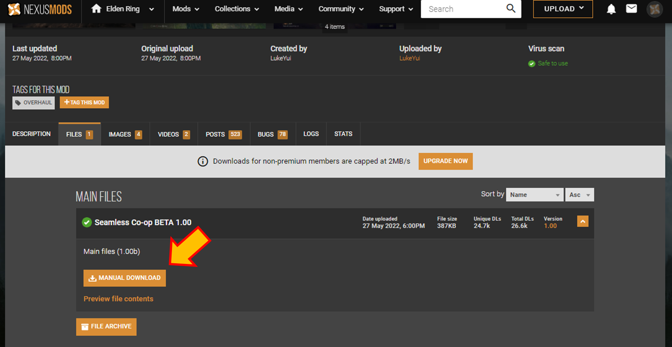Open the Nexus Mods home logo
The image size is (672, 347).
click(x=40, y=9)
